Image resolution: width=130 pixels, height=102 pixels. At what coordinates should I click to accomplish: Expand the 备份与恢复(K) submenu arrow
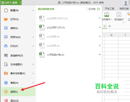point(33,73)
